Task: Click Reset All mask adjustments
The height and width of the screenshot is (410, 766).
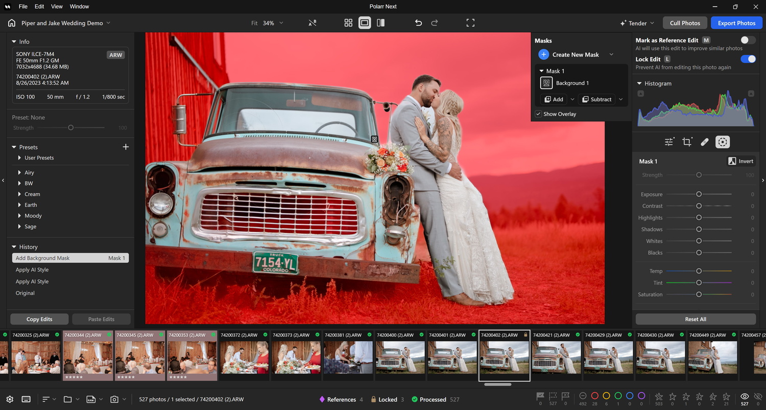Action: coord(696,319)
